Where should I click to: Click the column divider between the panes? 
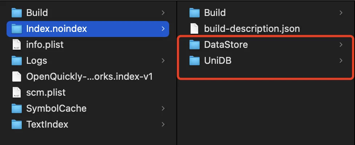[177, 91]
